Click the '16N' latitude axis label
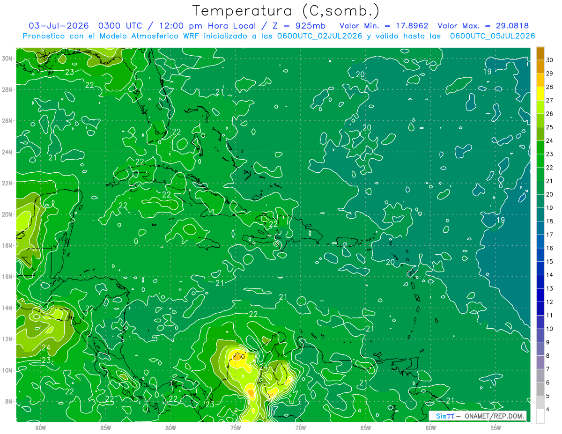Screen dimensions: 562x434 (x=7, y=277)
